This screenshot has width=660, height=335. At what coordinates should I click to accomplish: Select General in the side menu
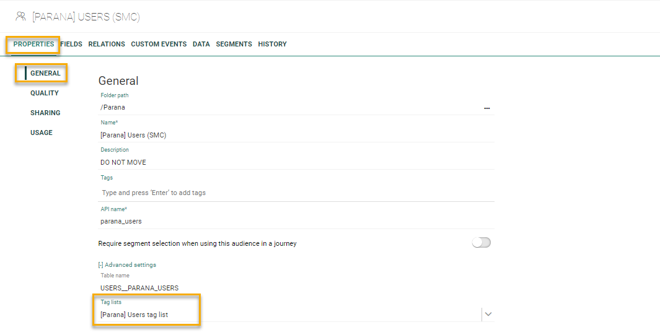pos(45,73)
